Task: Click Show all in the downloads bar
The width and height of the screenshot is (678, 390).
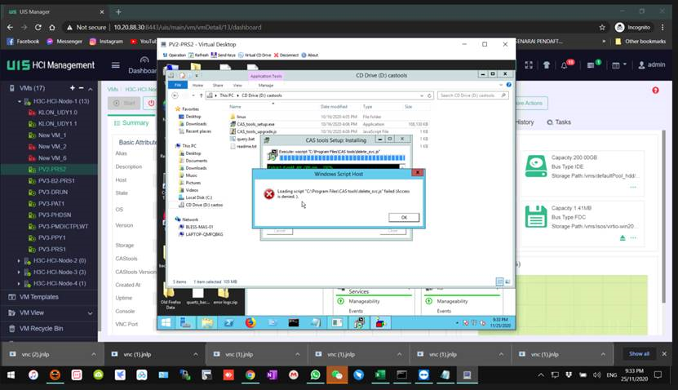Action: point(639,354)
